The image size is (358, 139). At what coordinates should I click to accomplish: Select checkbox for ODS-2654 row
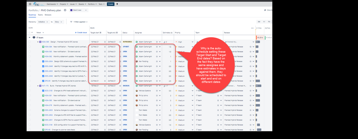[29, 61]
